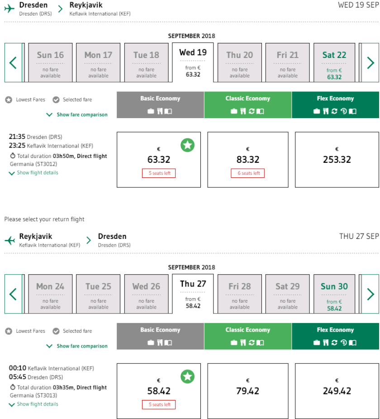Click the outbound Dresden departure airplane icon

coord(9,9)
